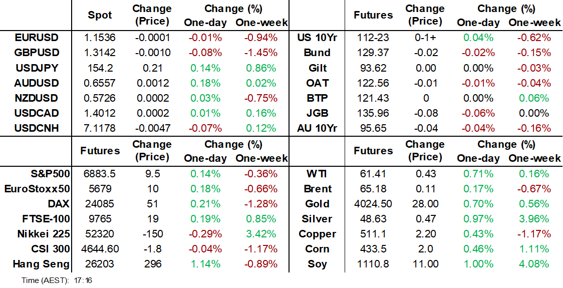Select the Brent one-week change -0.67%
The image size is (563, 288).
[534, 189]
